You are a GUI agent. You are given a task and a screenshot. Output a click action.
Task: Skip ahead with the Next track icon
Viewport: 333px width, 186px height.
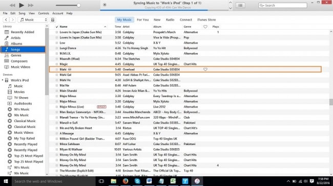tap(31, 5)
